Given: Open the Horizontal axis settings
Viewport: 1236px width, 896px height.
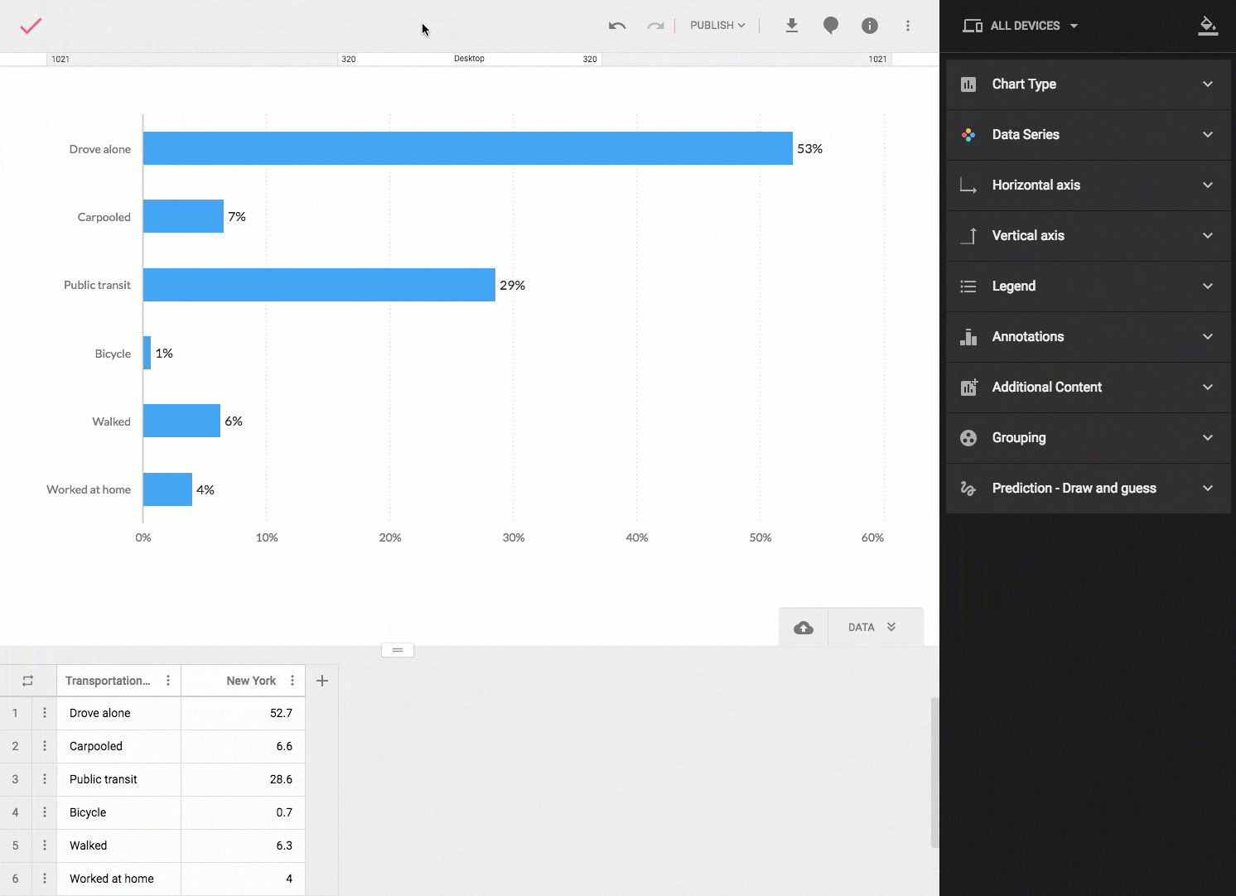Looking at the screenshot, I should [x=1088, y=185].
